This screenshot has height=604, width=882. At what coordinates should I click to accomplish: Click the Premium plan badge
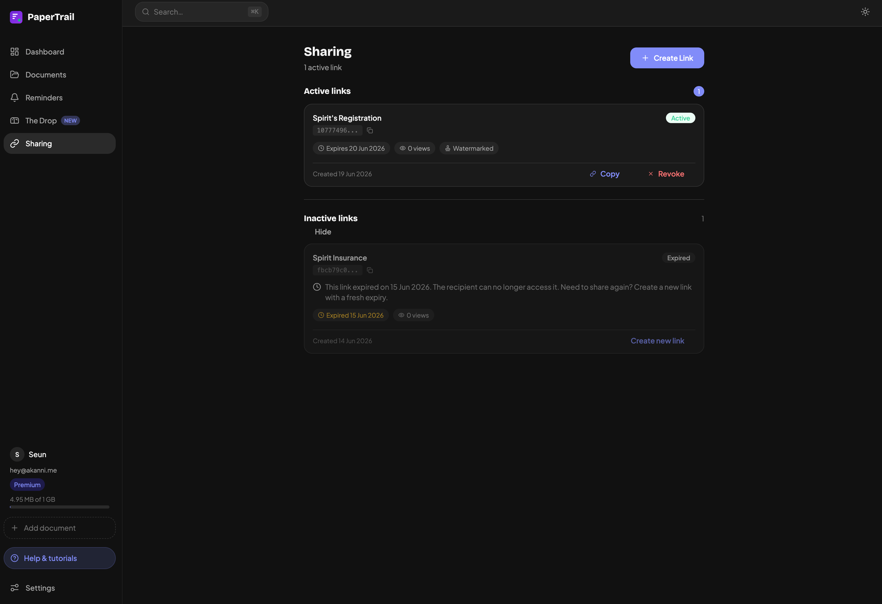pyautogui.click(x=27, y=485)
